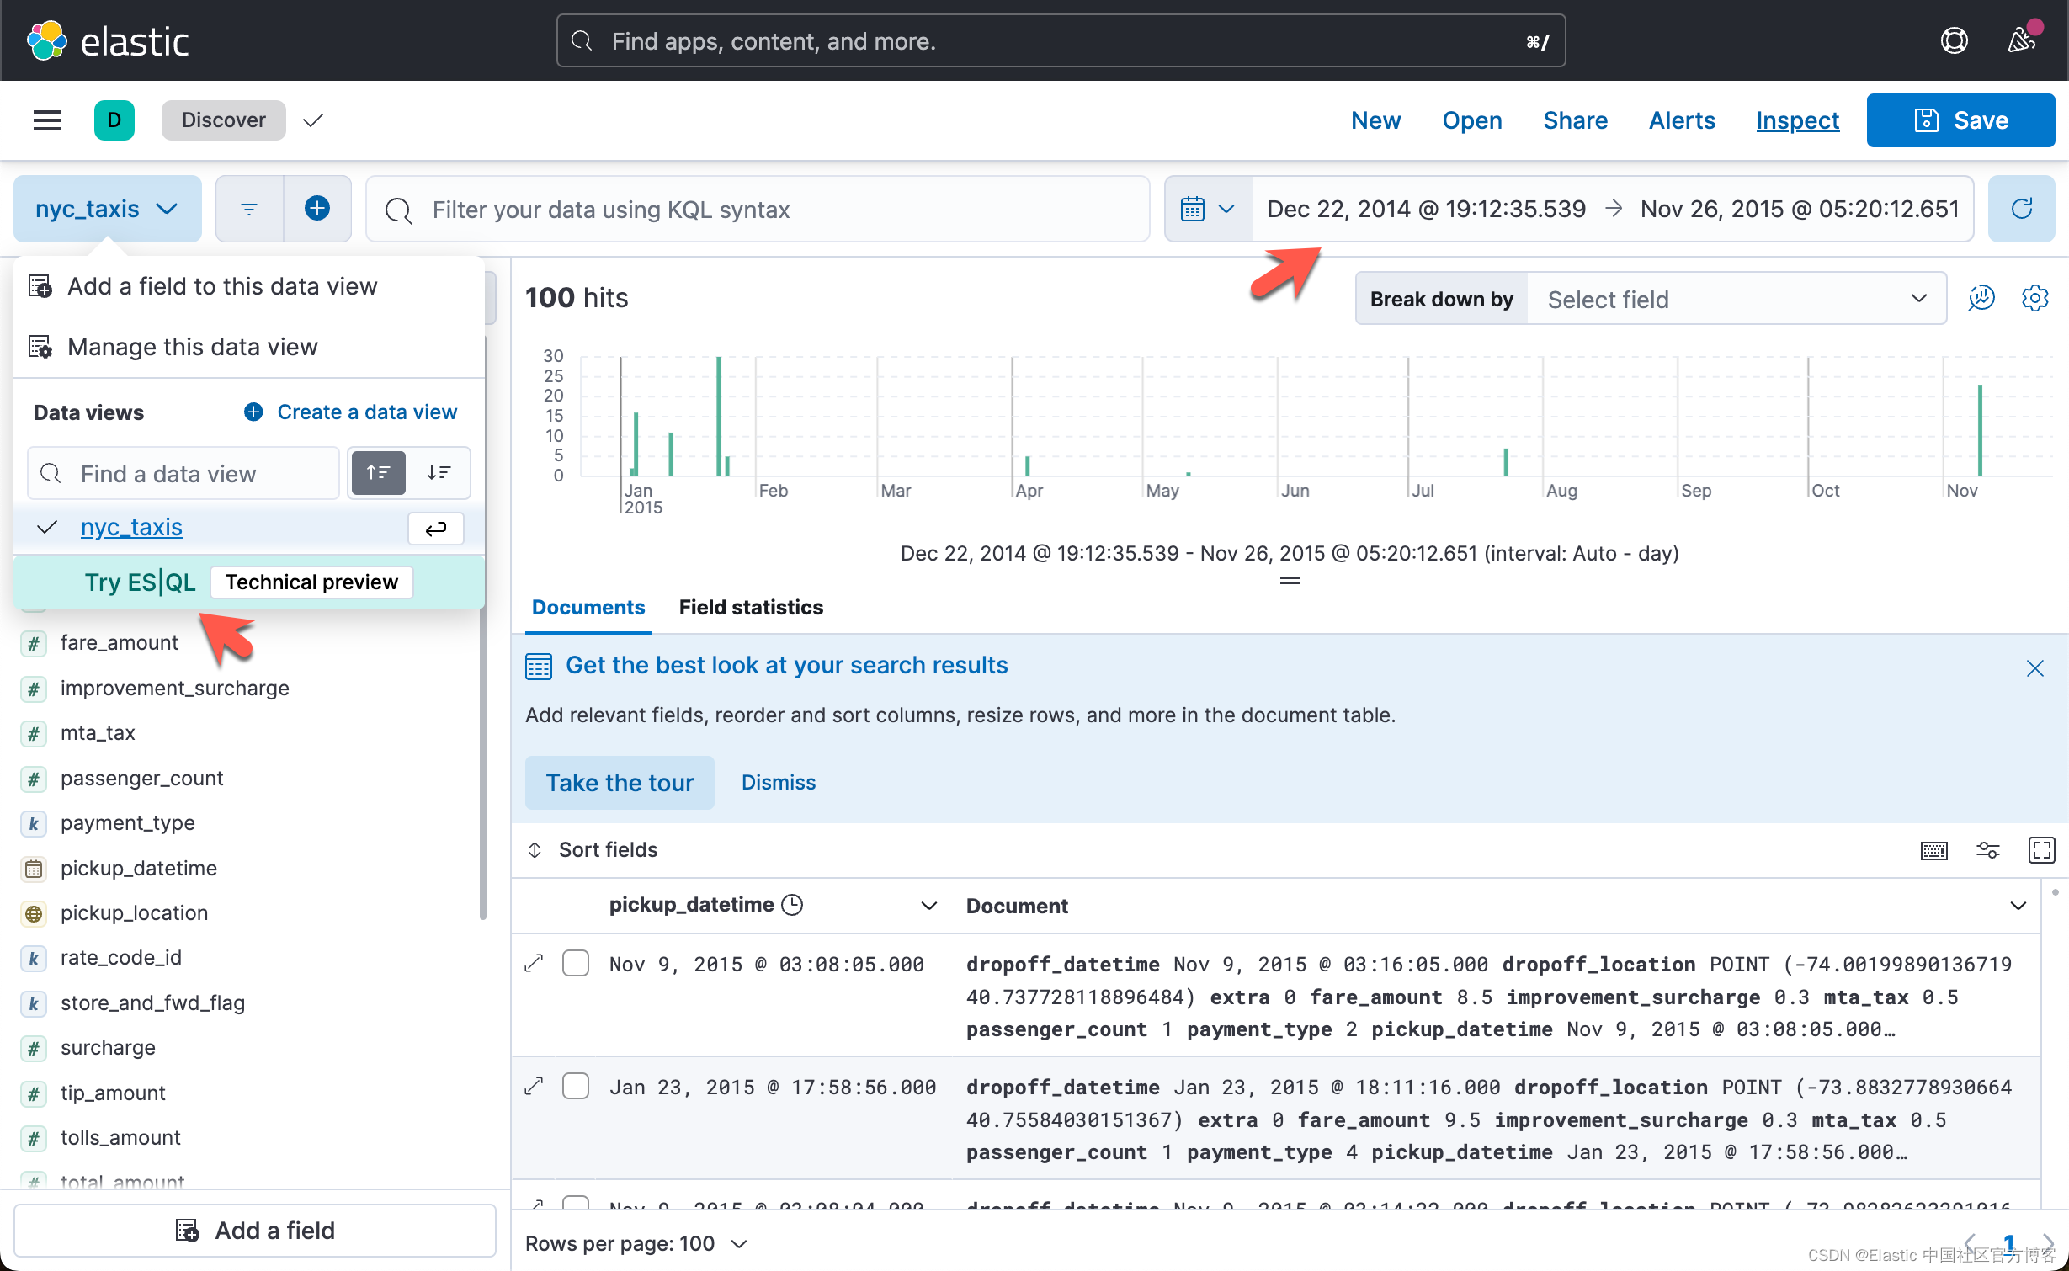Refresh the query with the refresh icon
This screenshot has width=2069, height=1271.
pyautogui.click(x=2023, y=208)
